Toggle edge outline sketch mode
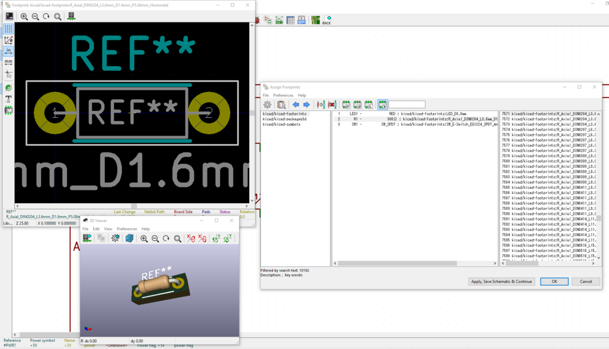This screenshot has width=609, height=349. click(8, 111)
